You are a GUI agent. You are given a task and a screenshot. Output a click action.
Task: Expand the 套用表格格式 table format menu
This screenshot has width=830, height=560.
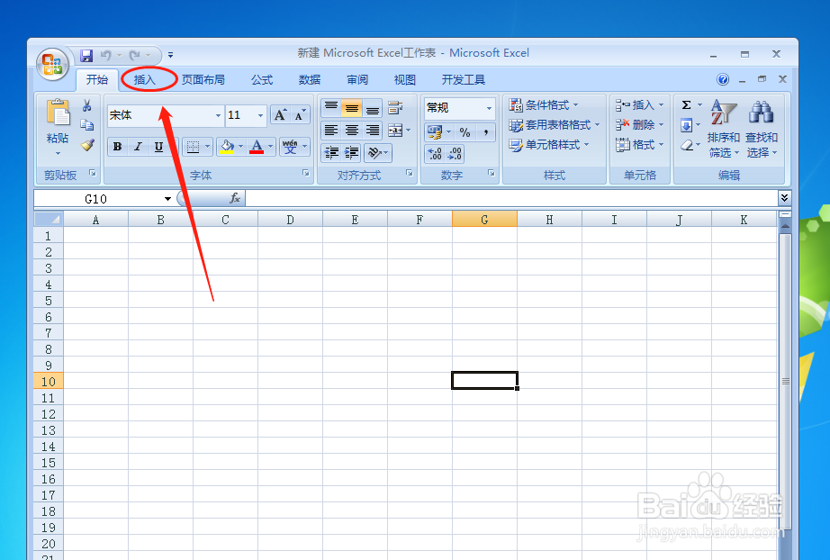click(555, 125)
